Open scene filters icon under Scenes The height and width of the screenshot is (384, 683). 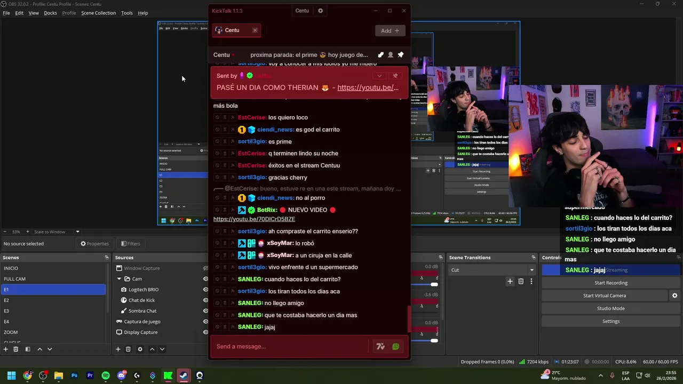click(x=27, y=349)
